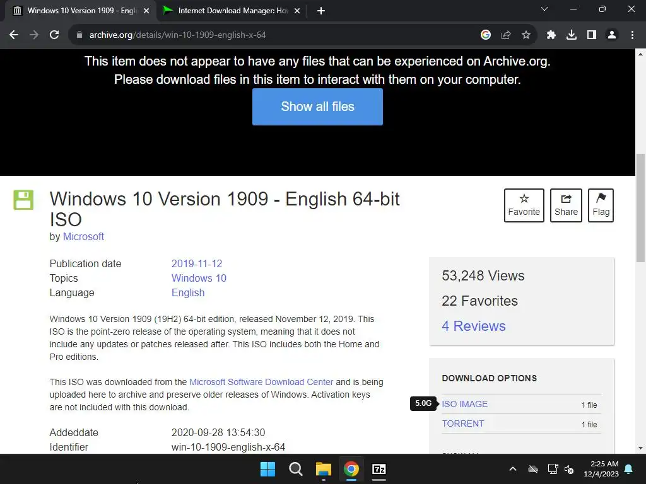Click the muted volume tray icon

[570, 469]
